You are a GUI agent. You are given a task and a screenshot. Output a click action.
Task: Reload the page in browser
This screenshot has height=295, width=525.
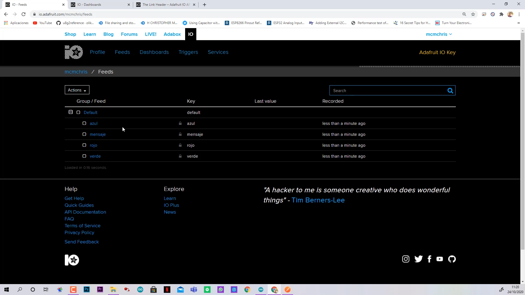coord(24,14)
